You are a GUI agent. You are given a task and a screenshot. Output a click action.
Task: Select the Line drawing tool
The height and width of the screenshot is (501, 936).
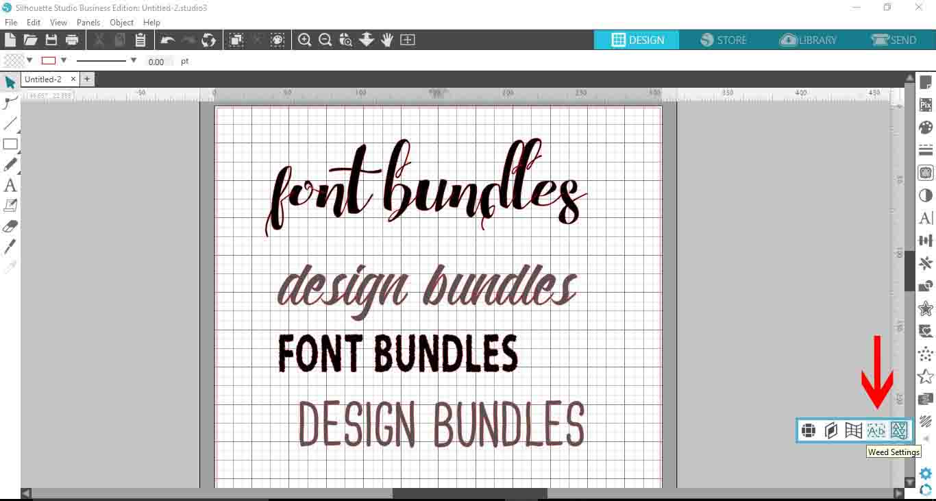pyautogui.click(x=10, y=123)
